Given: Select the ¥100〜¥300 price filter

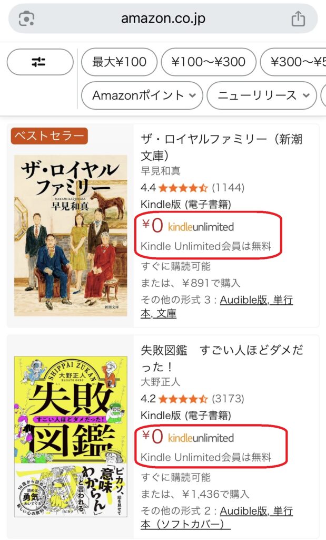Looking at the screenshot, I should click(208, 62).
